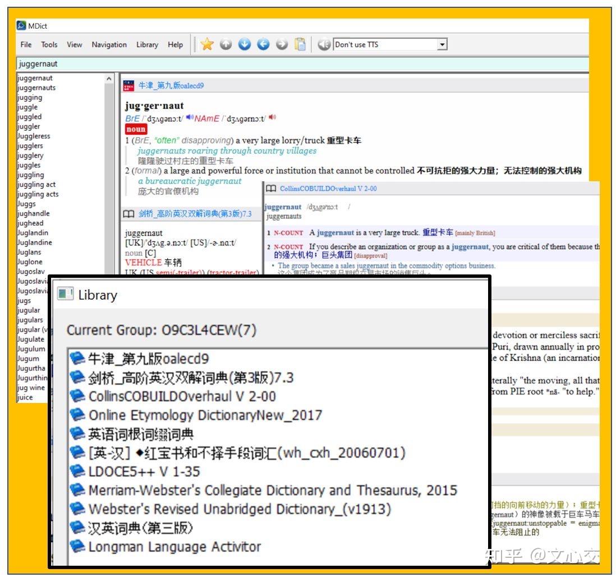616x582 pixels.
Task: Open the Library menu
Action: 148,44
